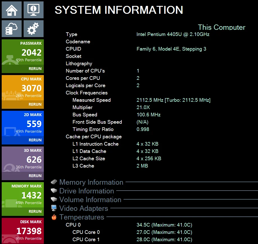Select the 'Cores per CPU' row label

(83, 78)
